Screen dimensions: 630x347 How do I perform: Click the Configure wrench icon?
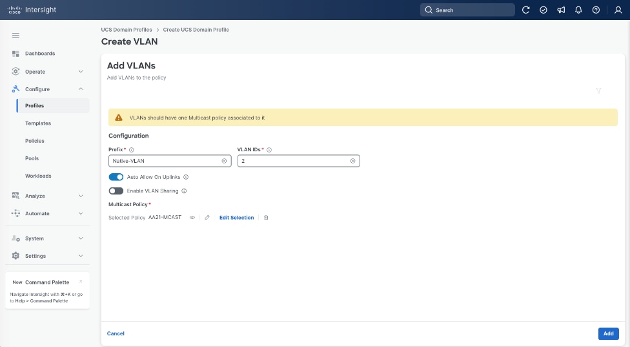point(15,89)
